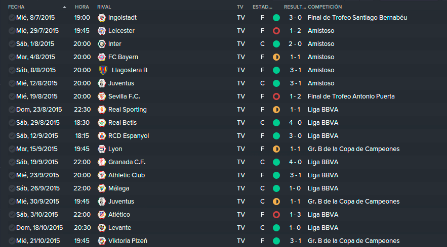Click the RESULT... column header
447x247 pixels.
point(295,7)
